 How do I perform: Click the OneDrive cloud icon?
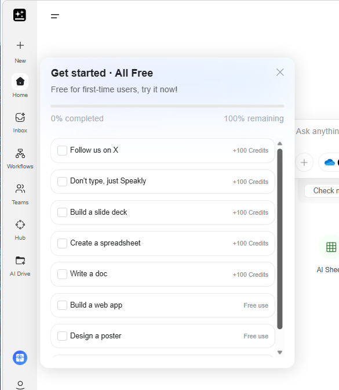point(330,162)
